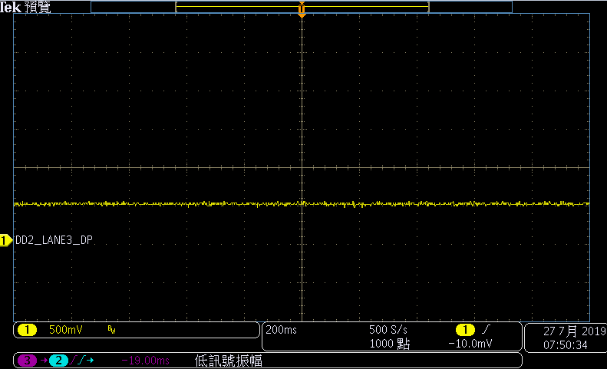The height and width of the screenshot is (369, 607).
Task: Click the cyan channel 2 badge
Action: [58, 361]
